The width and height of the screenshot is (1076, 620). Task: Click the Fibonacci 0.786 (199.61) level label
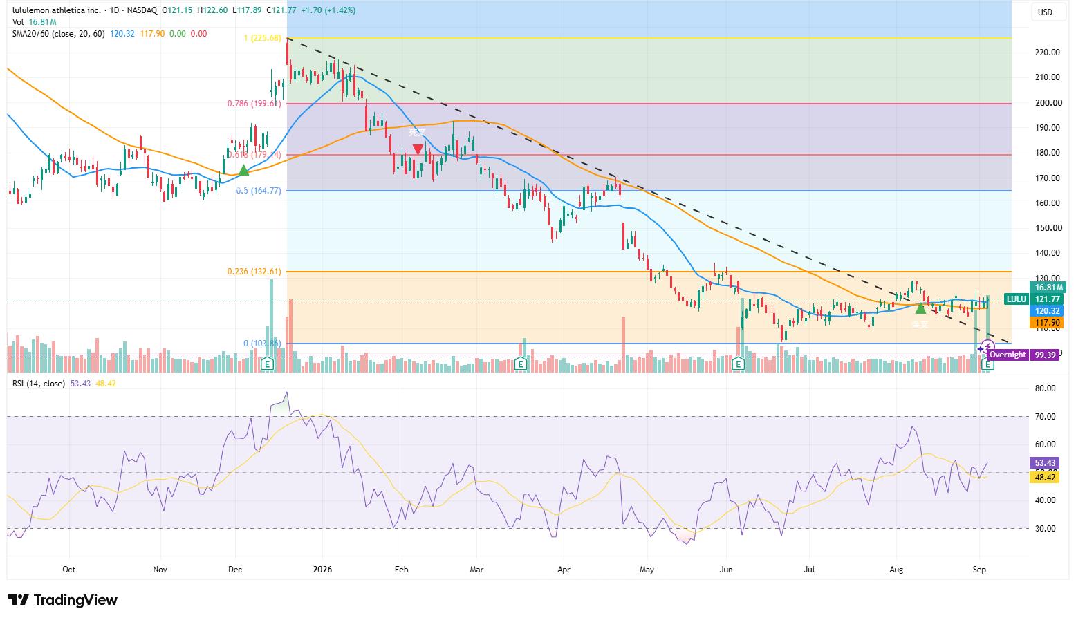[x=254, y=104]
